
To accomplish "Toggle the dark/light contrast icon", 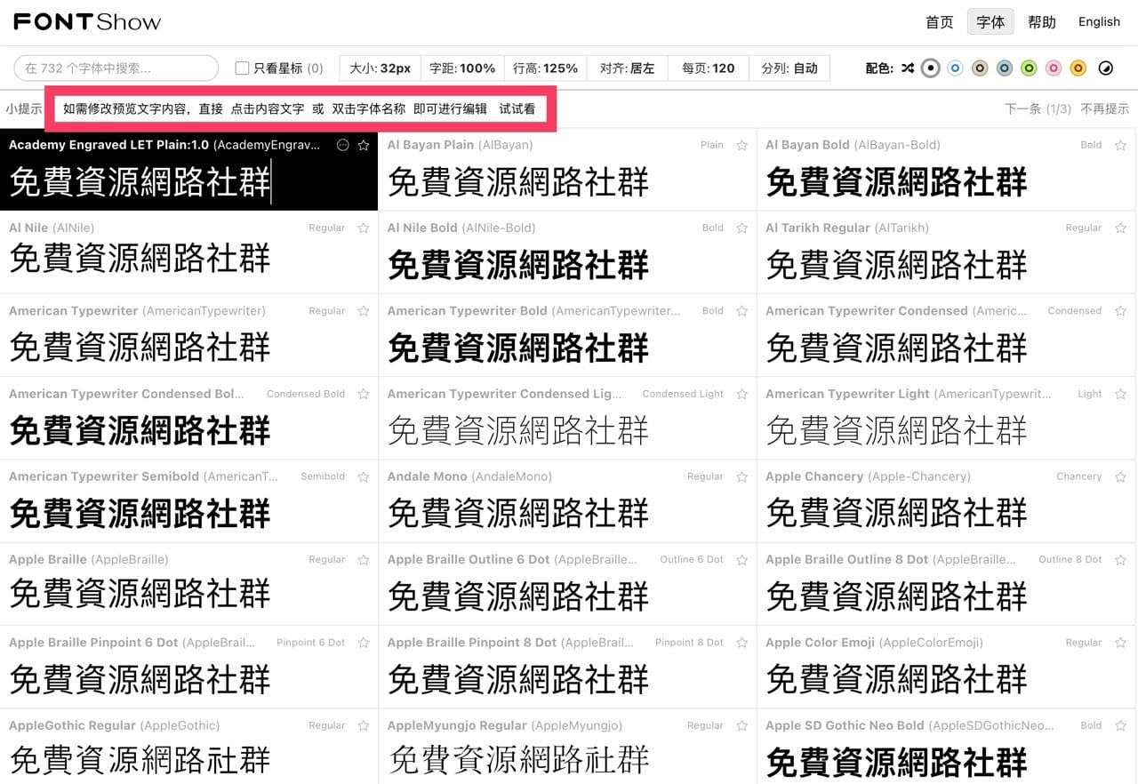I will point(1106,68).
